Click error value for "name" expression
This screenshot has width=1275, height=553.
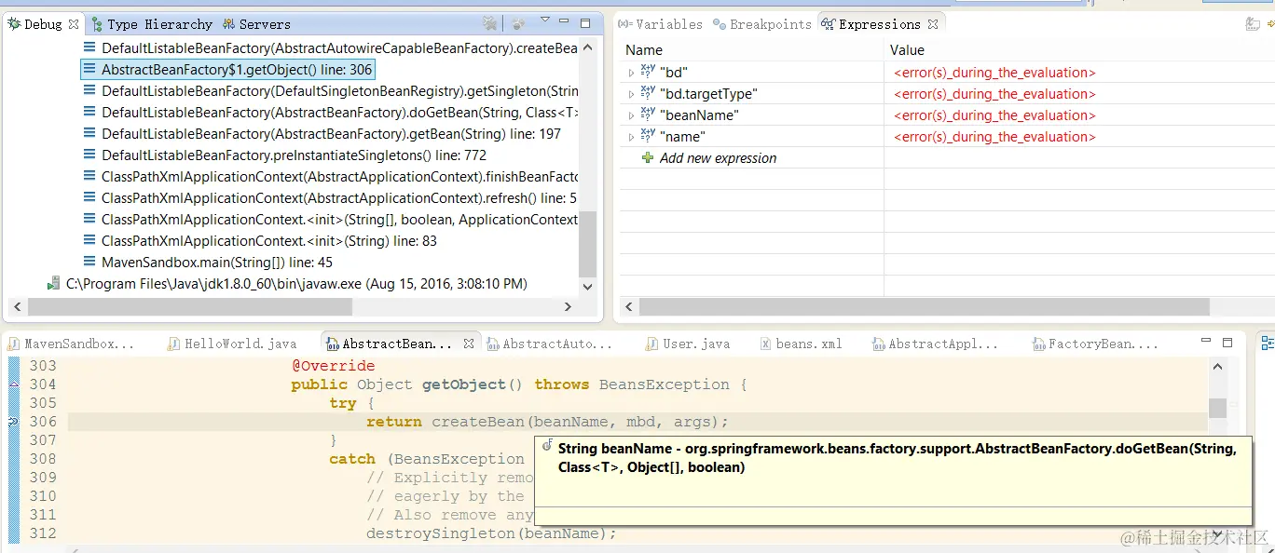tap(994, 137)
